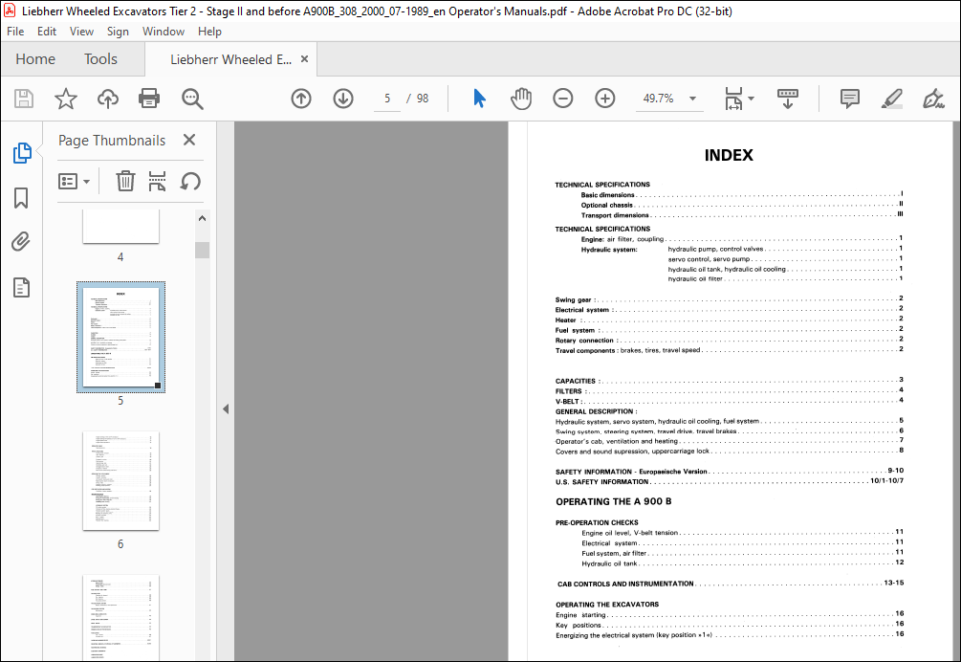
Task: Click 'Fuel system' index entry
Action: pyautogui.click(x=729, y=330)
